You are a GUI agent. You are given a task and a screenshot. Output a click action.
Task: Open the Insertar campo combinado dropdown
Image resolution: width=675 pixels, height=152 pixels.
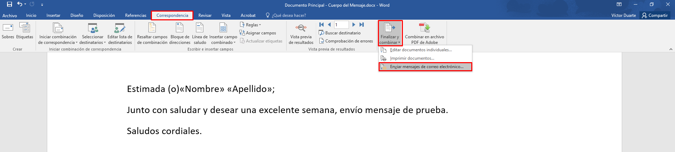223,34
